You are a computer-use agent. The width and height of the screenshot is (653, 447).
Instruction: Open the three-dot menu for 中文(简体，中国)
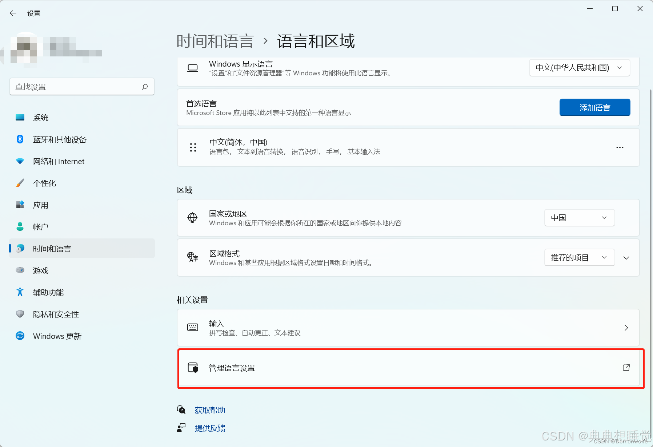(620, 147)
